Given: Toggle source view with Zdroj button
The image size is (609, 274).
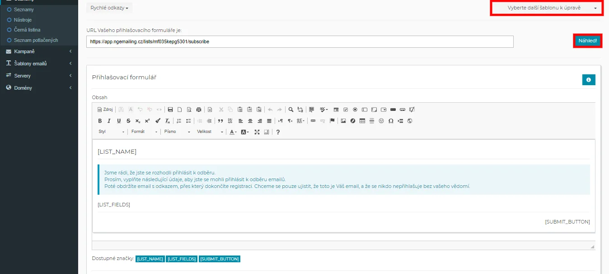Looking at the screenshot, I should click(105, 110).
